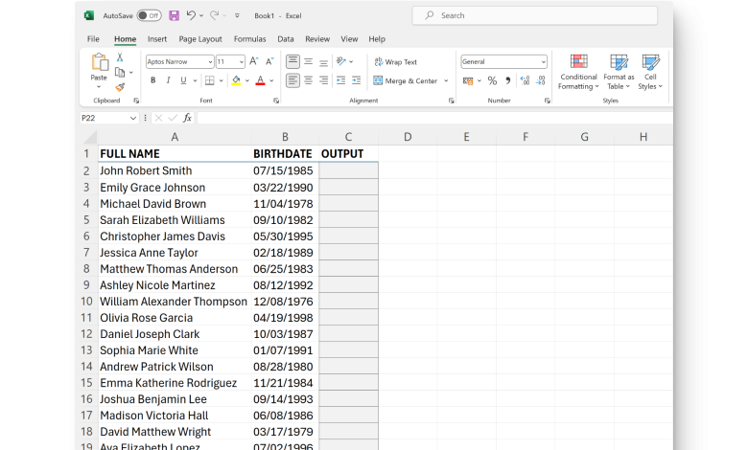Switch to the Page Layout tab
This screenshot has height=450, width=748.
pyautogui.click(x=199, y=39)
